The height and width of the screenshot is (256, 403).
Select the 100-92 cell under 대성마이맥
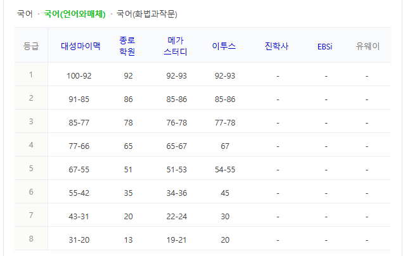(79, 76)
